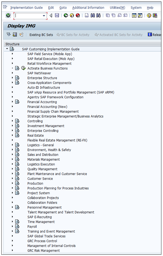Click the window menu icon left of Implementation Guide
This screenshot has width=163, height=256.
[x=5, y=7]
